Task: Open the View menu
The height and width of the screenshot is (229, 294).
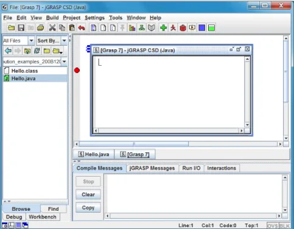Action: 37,18
